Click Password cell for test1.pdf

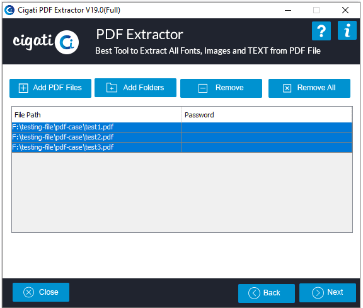(267, 127)
